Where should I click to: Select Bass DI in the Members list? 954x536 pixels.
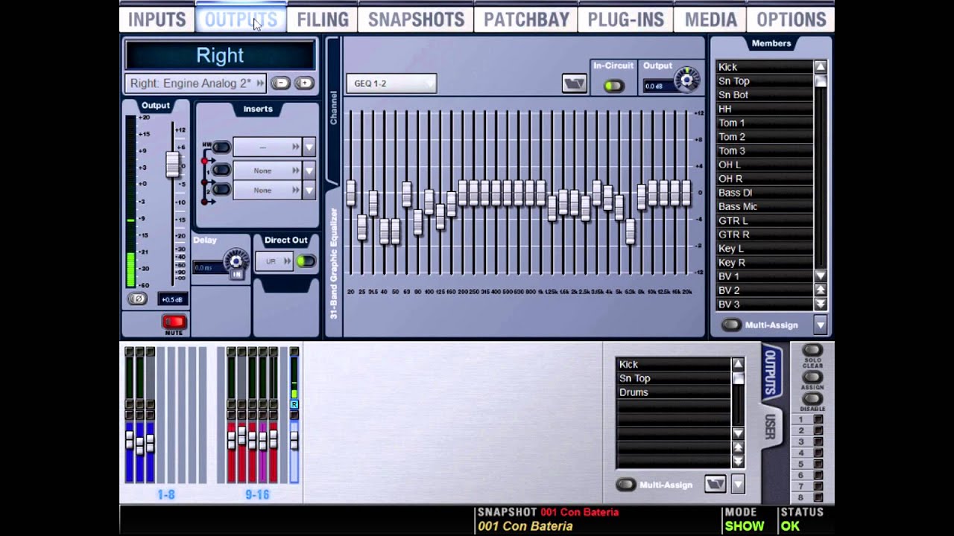pos(764,193)
